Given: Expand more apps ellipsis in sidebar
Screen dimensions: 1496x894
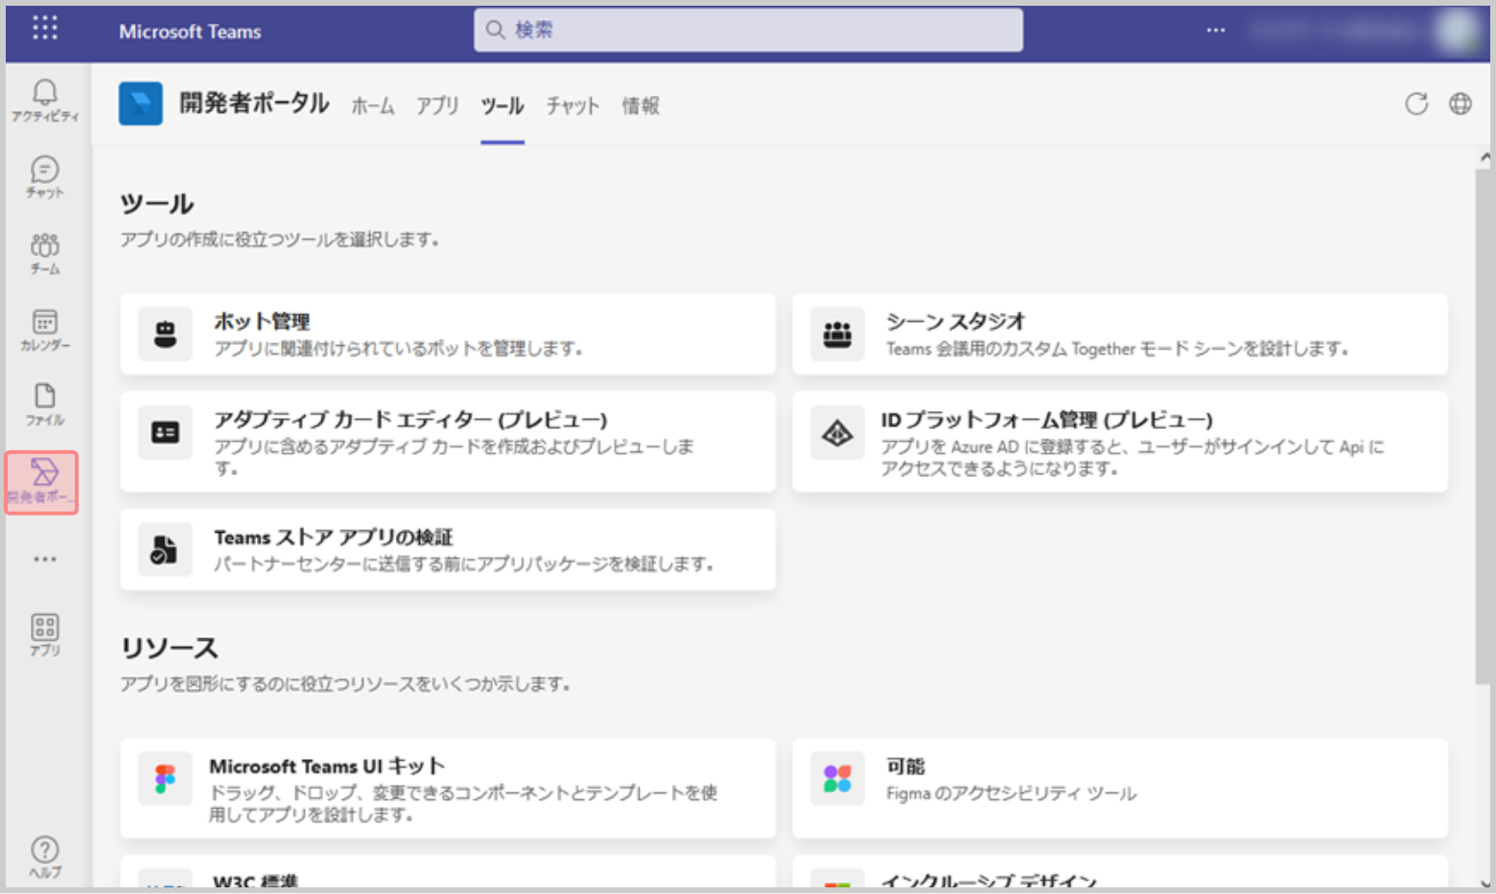Looking at the screenshot, I should (x=44, y=559).
